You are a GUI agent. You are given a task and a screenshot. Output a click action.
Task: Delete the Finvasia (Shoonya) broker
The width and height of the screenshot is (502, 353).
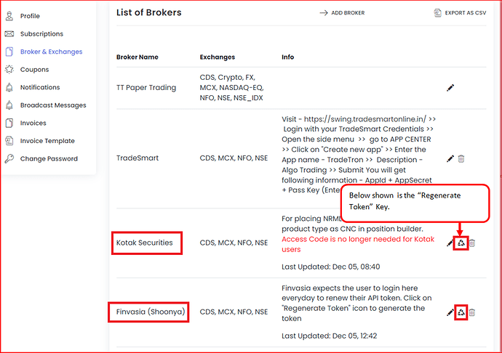tap(472, 312)
